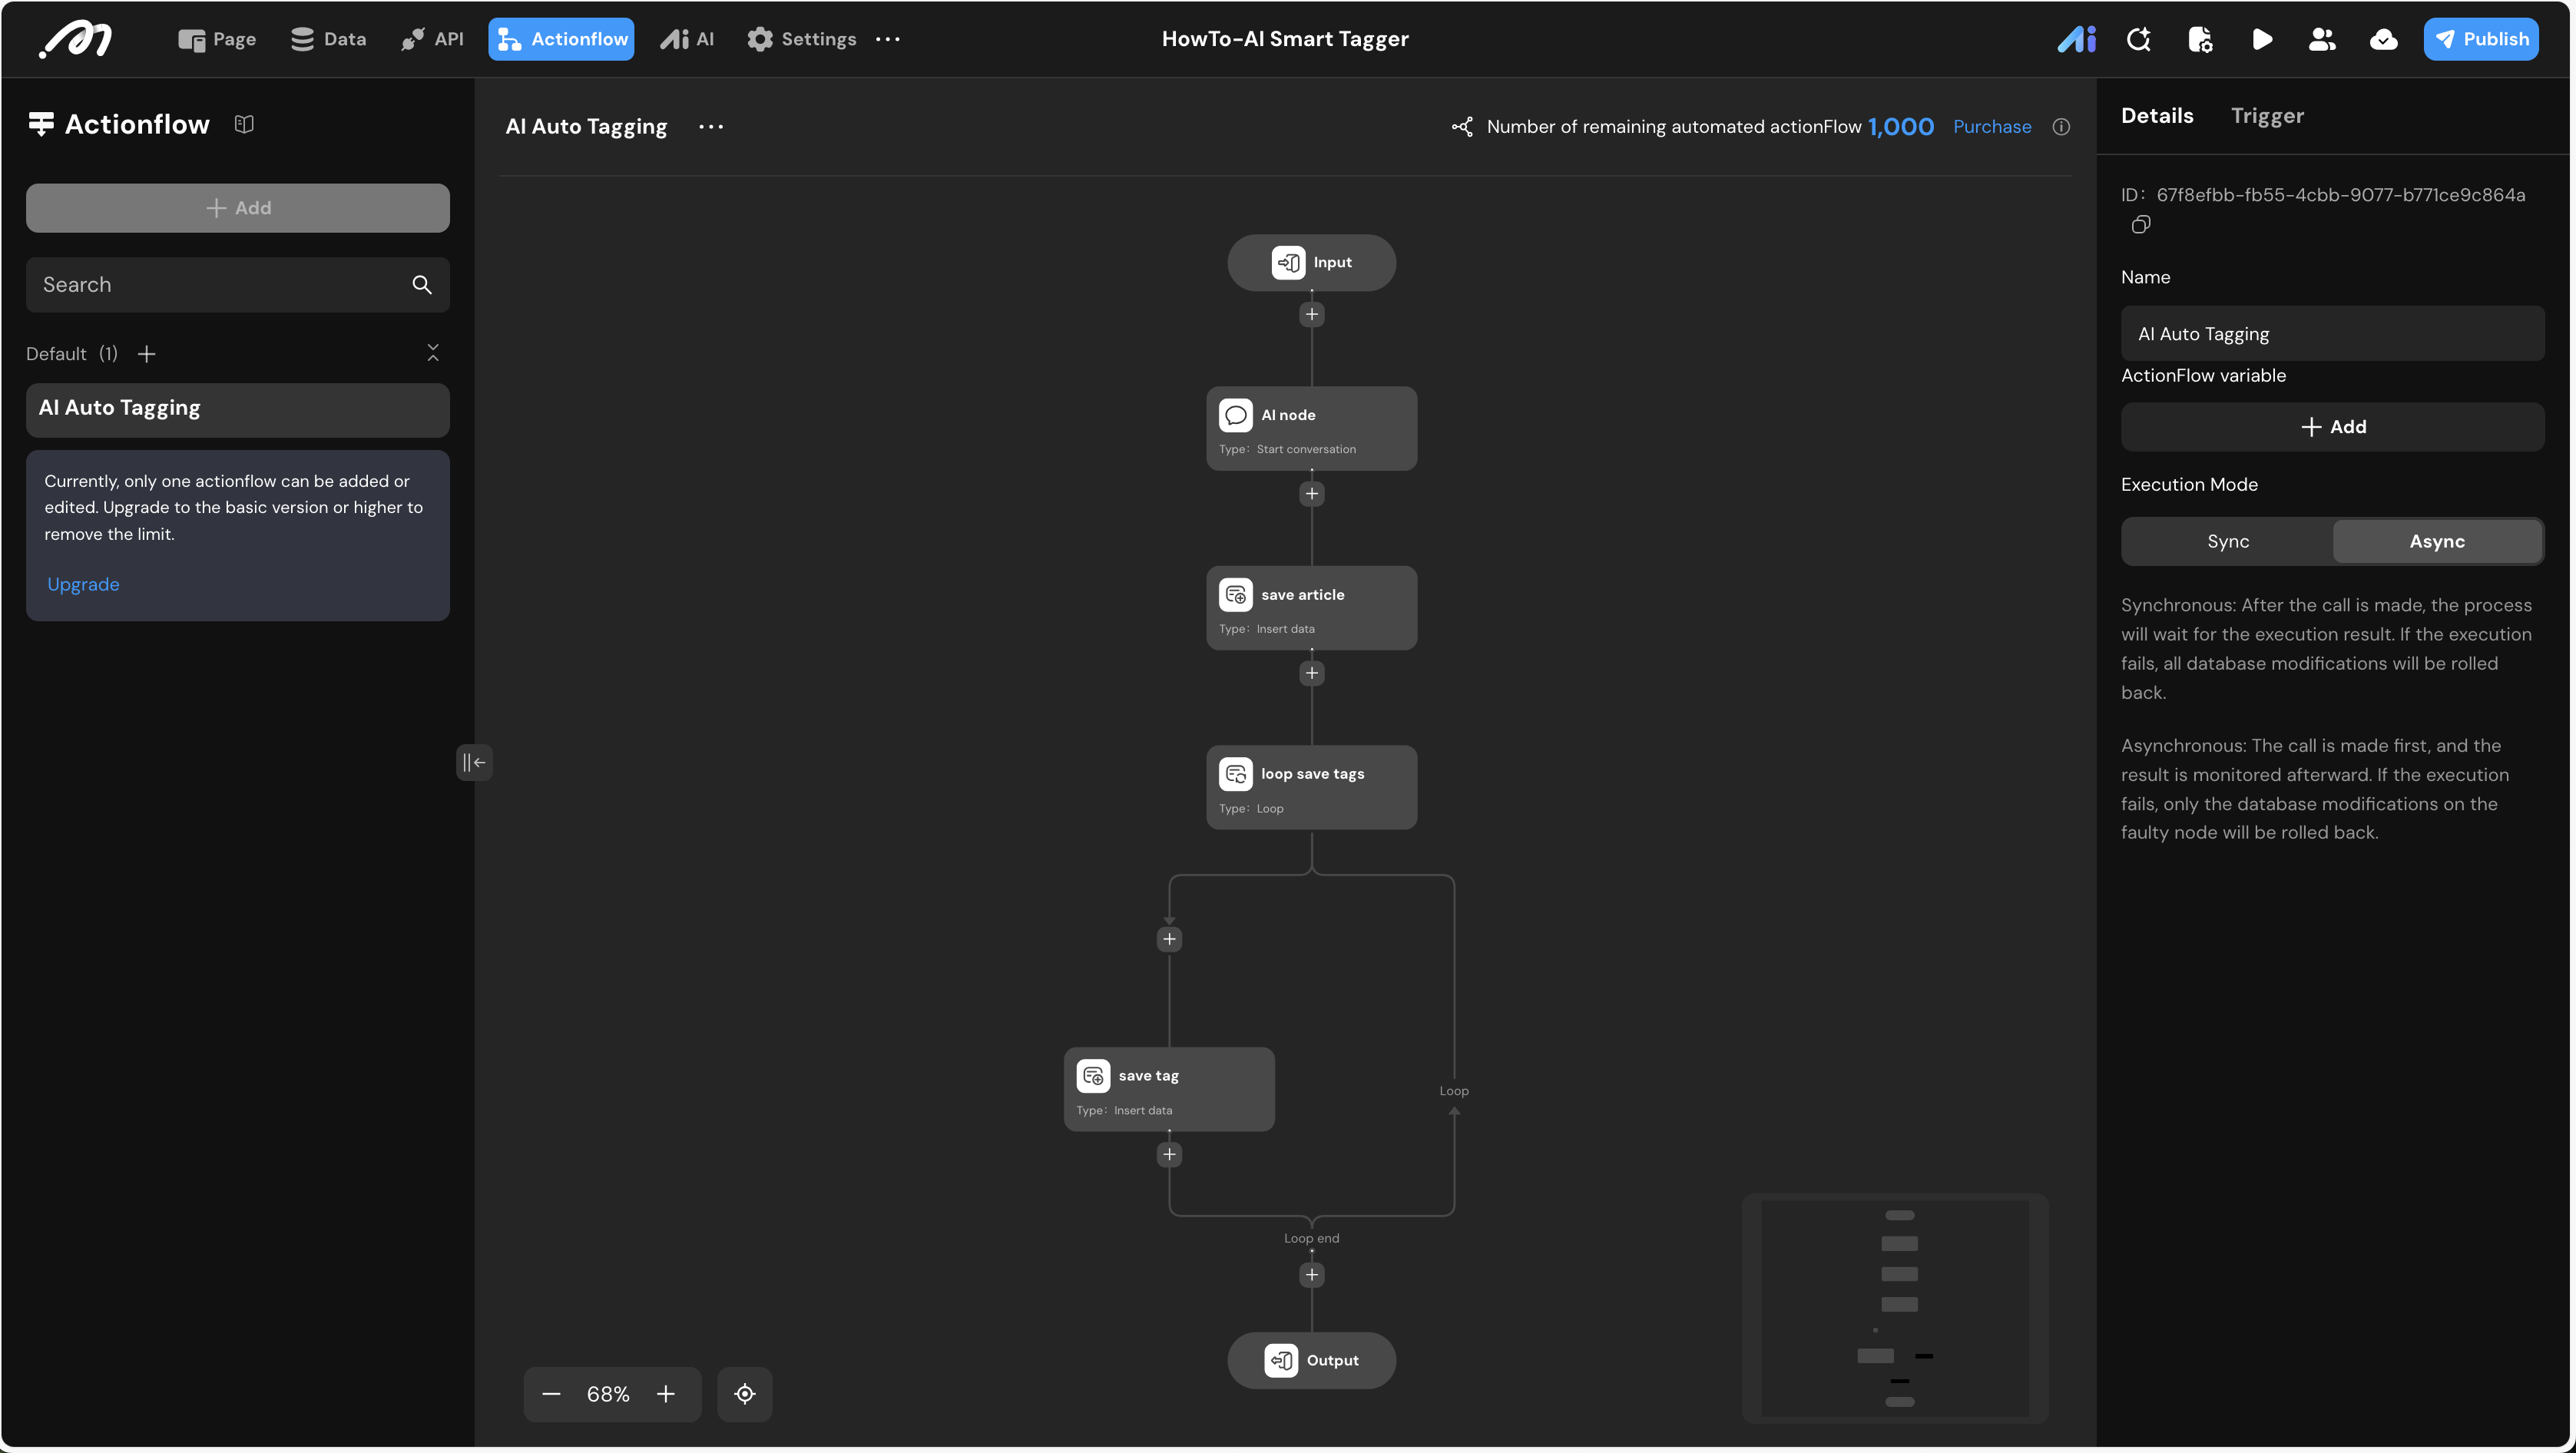Open the top navigation more menu
The height and width of the screenshot is (1453, 2576).
pyautogui.click(x=888, y=39)
